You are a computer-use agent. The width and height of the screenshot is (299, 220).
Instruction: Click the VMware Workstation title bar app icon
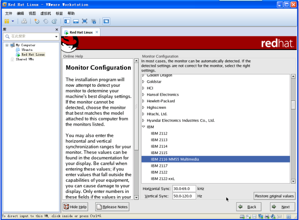tap(5, 5)
